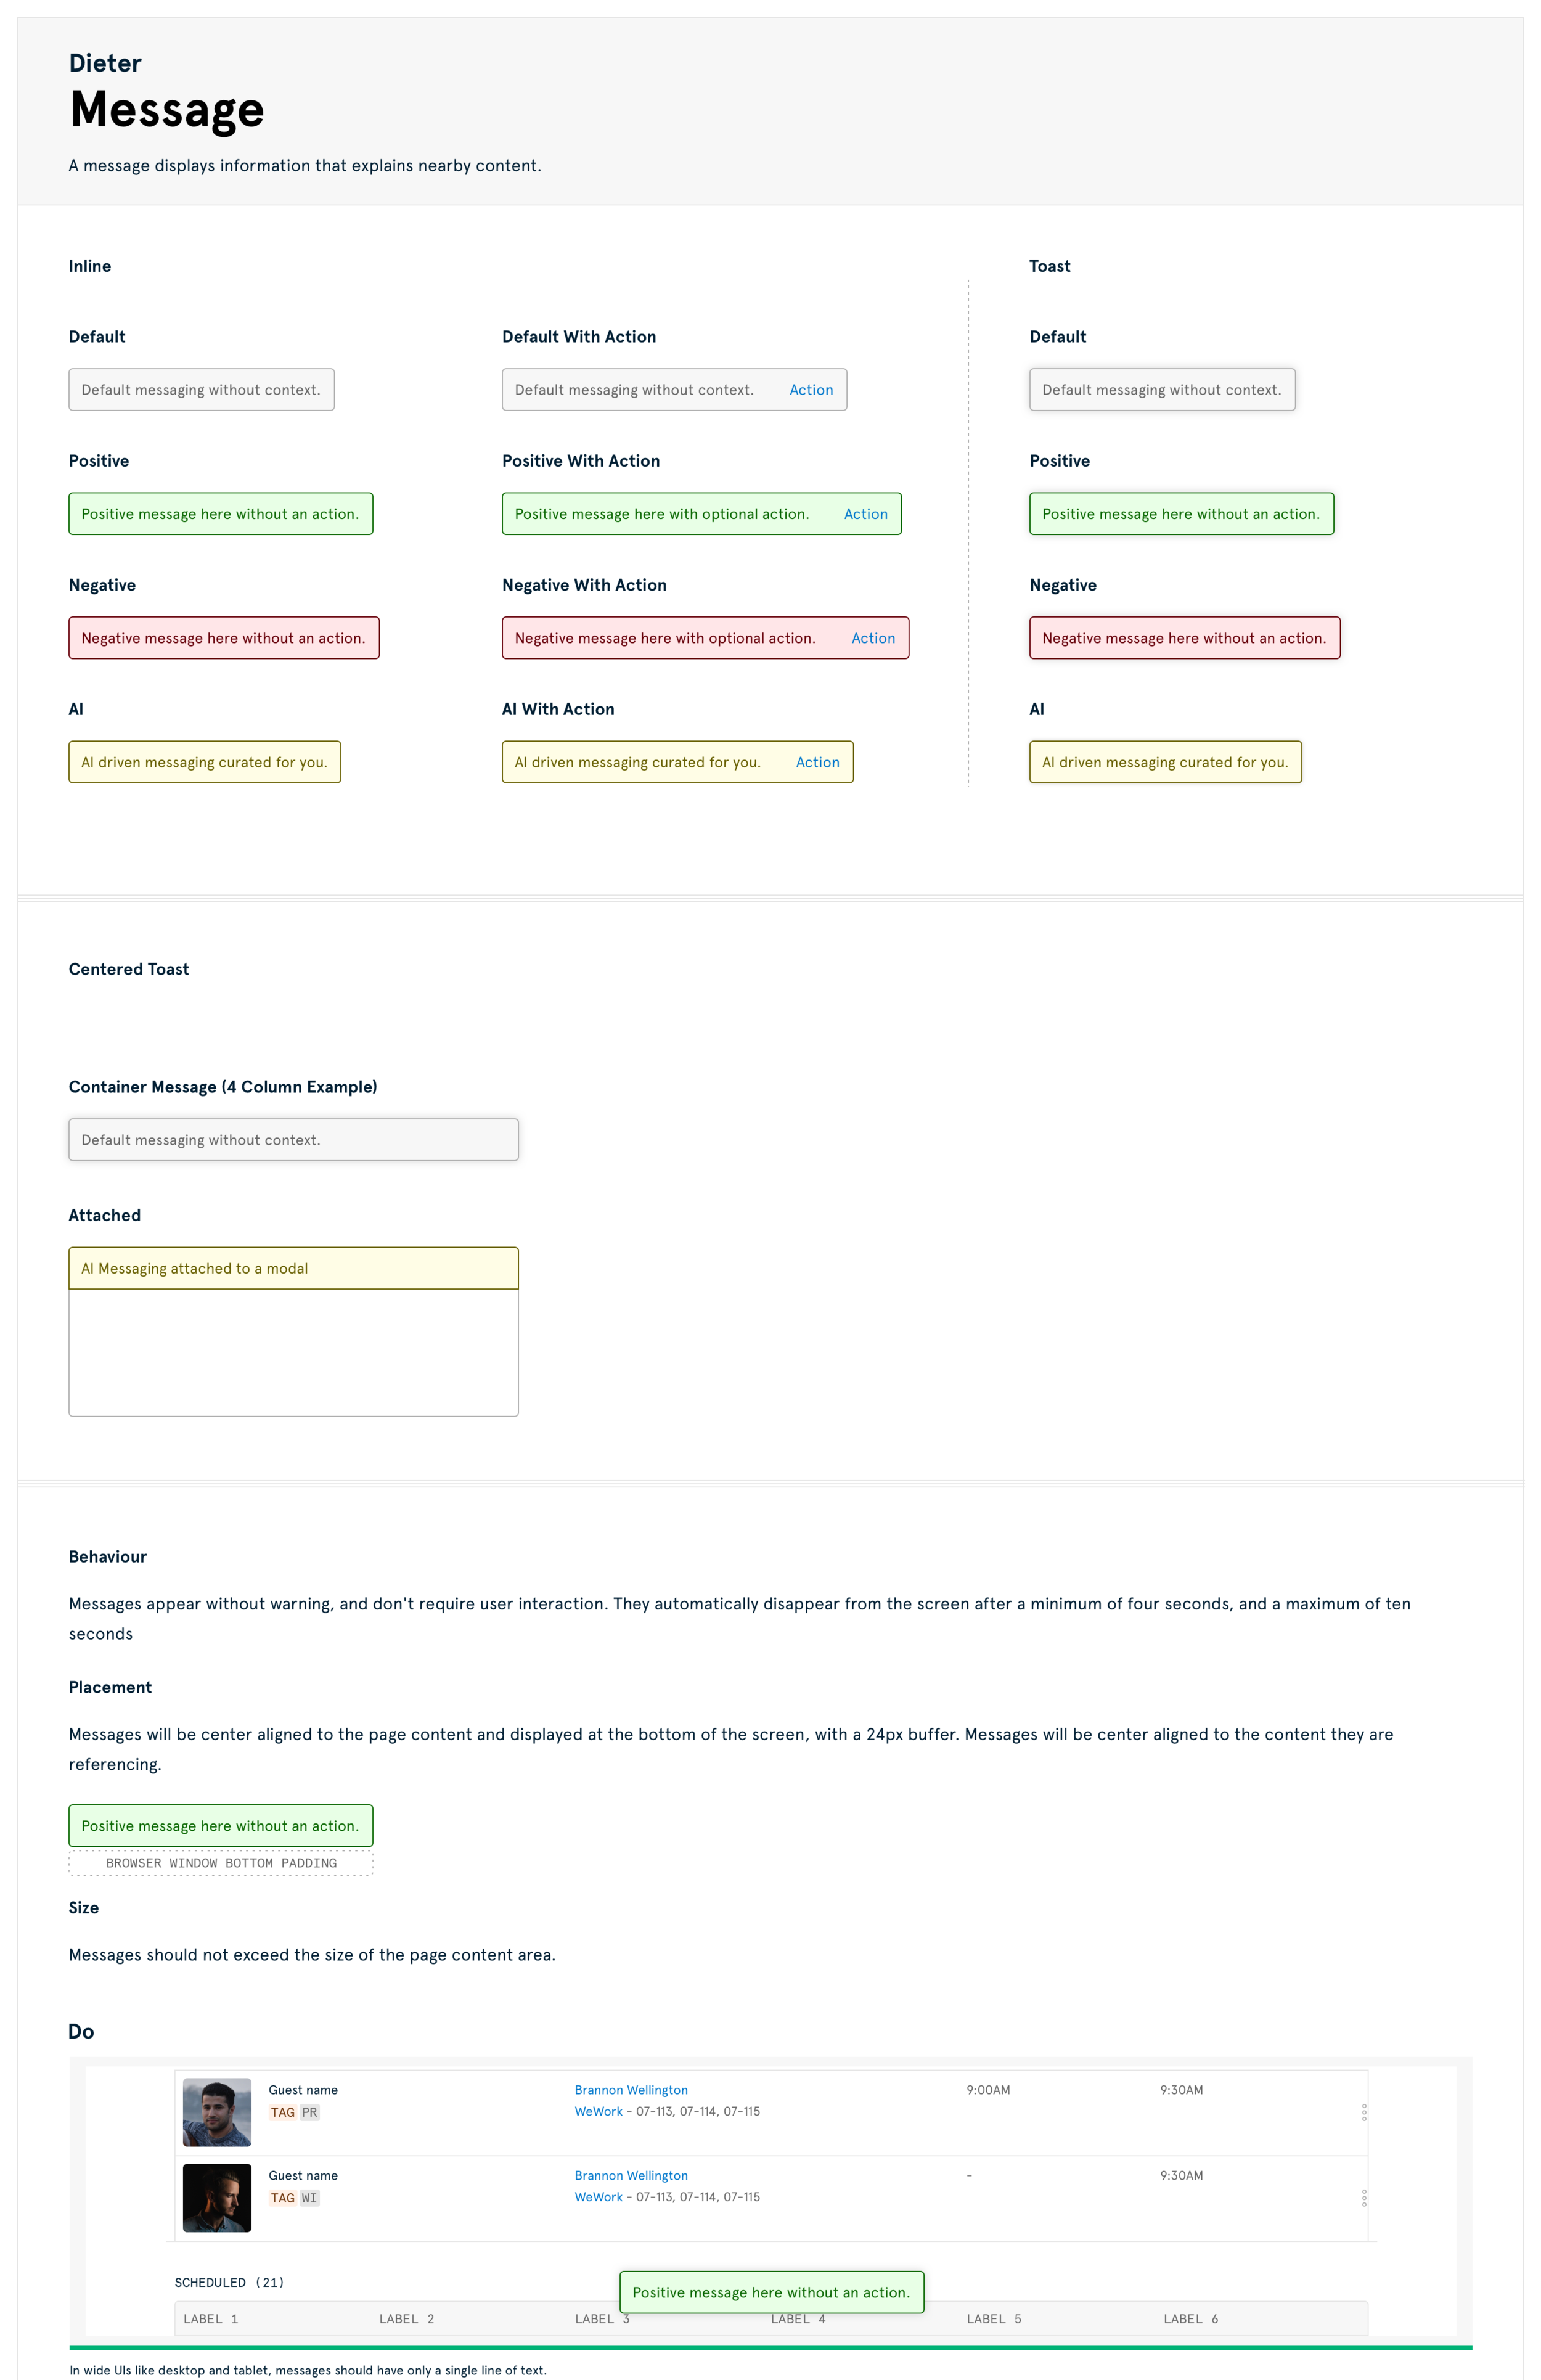Open the second guest row's three-dot menu
The height and width of the screenshot is (2380, 1541).
coord(1363,2198)
